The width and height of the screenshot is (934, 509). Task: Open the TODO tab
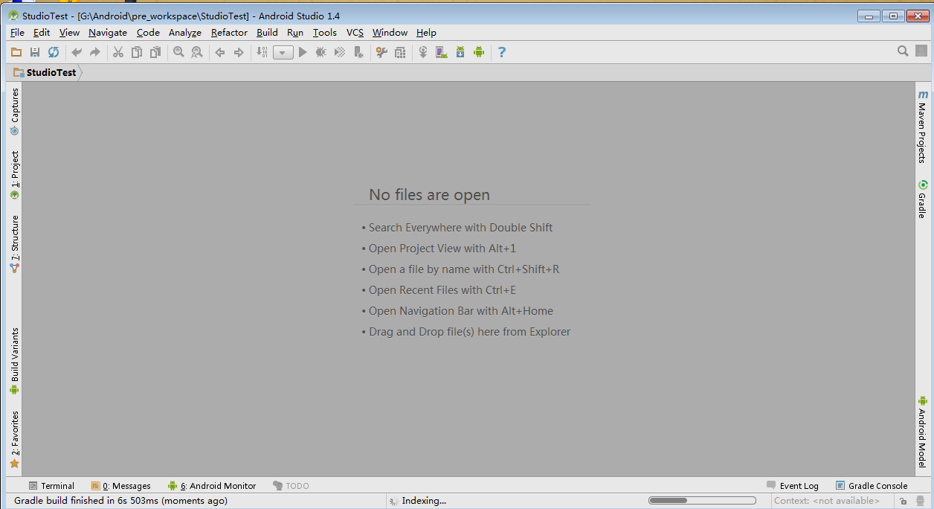tap(291, 486)
